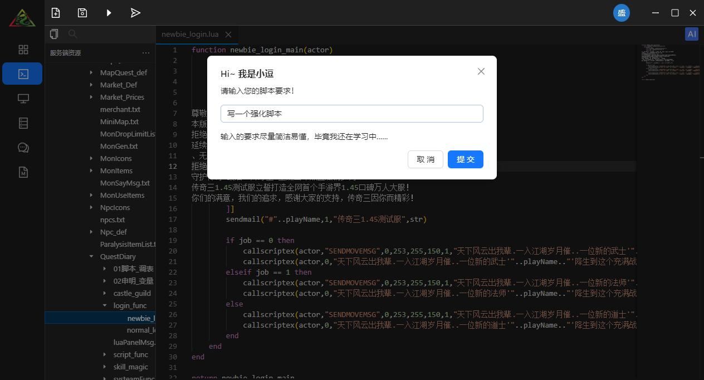Open the server list sidebar icon
The height and width of the screenshot is (380, 704).
pos(22,123)
